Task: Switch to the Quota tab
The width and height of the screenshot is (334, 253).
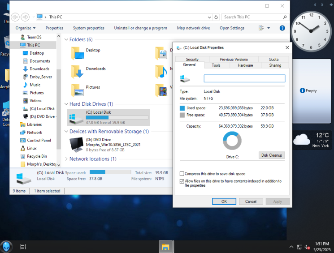Action: (x=273, y=60)
